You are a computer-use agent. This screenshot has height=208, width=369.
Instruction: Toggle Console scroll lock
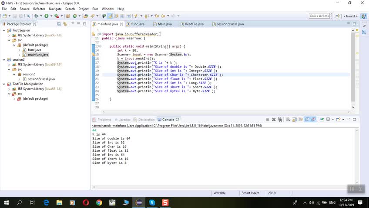click(x=295, y=120)
